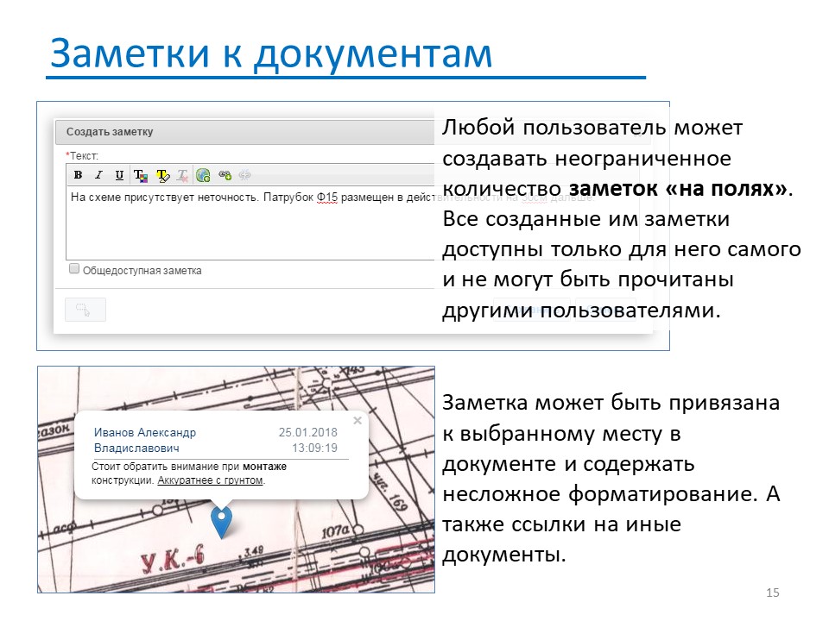Click the greyed-out unlink icon
The image size is (829, 621).
(244, 175)
